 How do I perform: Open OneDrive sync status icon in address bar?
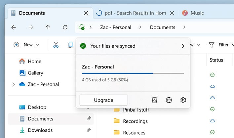(x=82, y=27)
